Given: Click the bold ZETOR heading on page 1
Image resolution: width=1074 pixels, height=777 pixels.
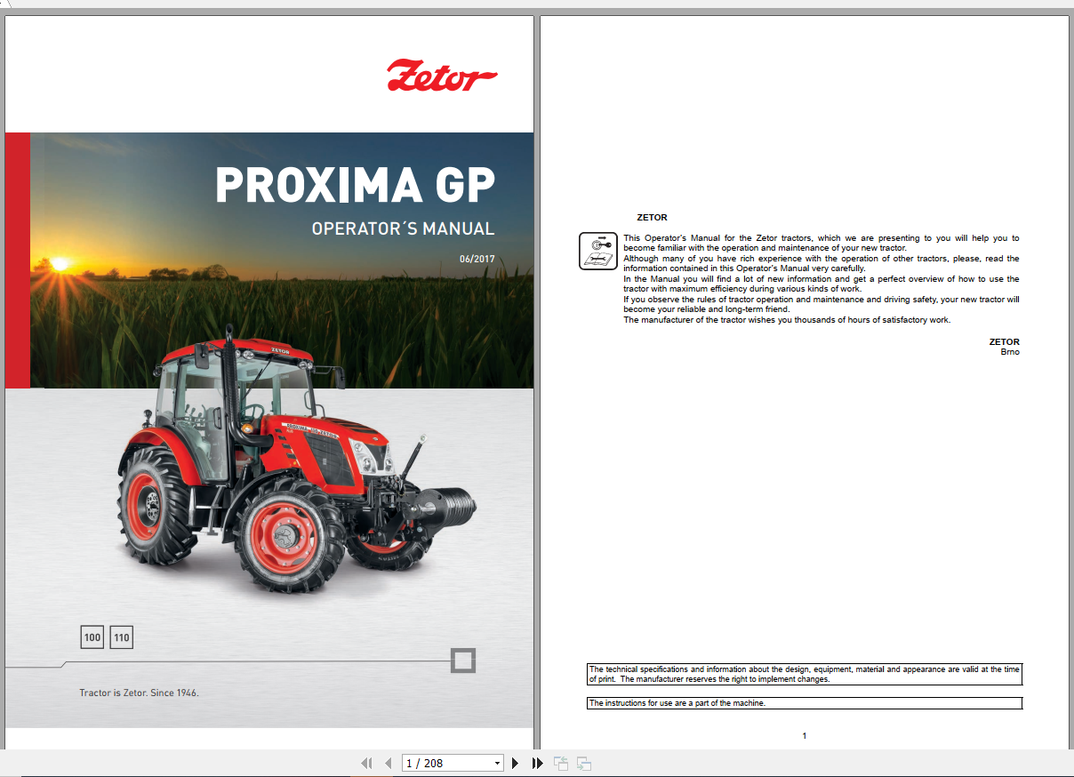Looking at the screenshot, I should [652, 217].
